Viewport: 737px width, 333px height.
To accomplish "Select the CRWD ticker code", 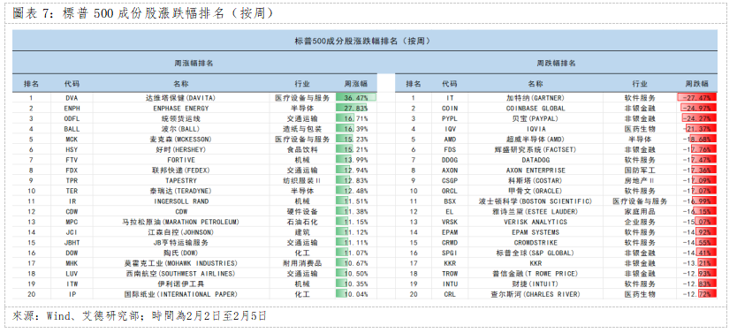I will click(x=450, y=243).
